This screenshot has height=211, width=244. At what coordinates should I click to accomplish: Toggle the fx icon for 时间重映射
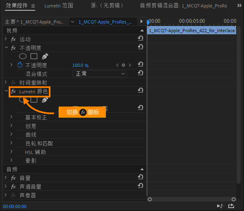pos(13,83)
